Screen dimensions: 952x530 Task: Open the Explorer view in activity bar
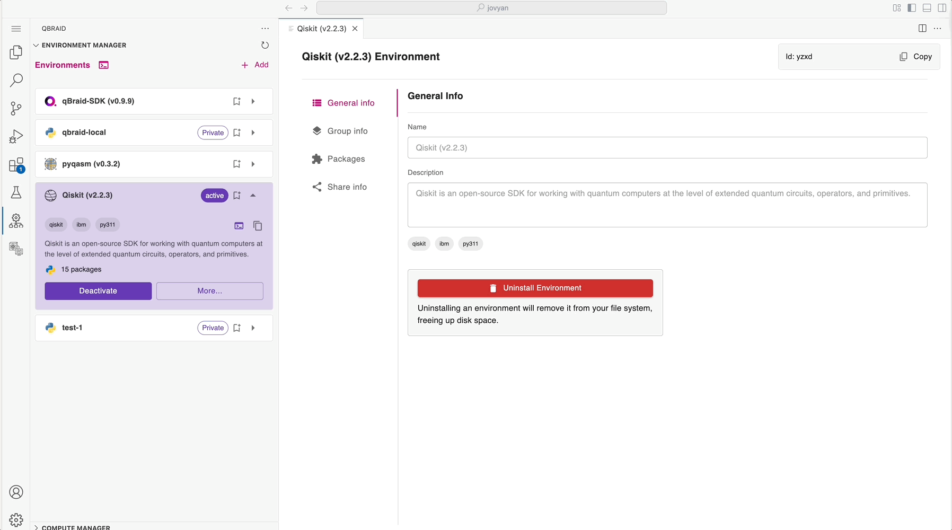[x=16, y=52]
